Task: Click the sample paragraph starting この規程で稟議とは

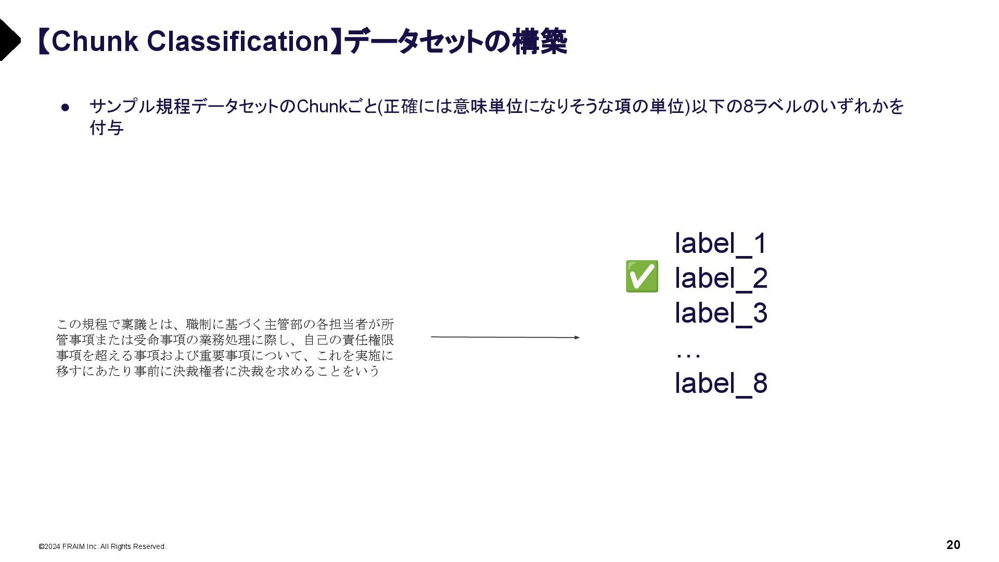Action: [x=225, y=348]
